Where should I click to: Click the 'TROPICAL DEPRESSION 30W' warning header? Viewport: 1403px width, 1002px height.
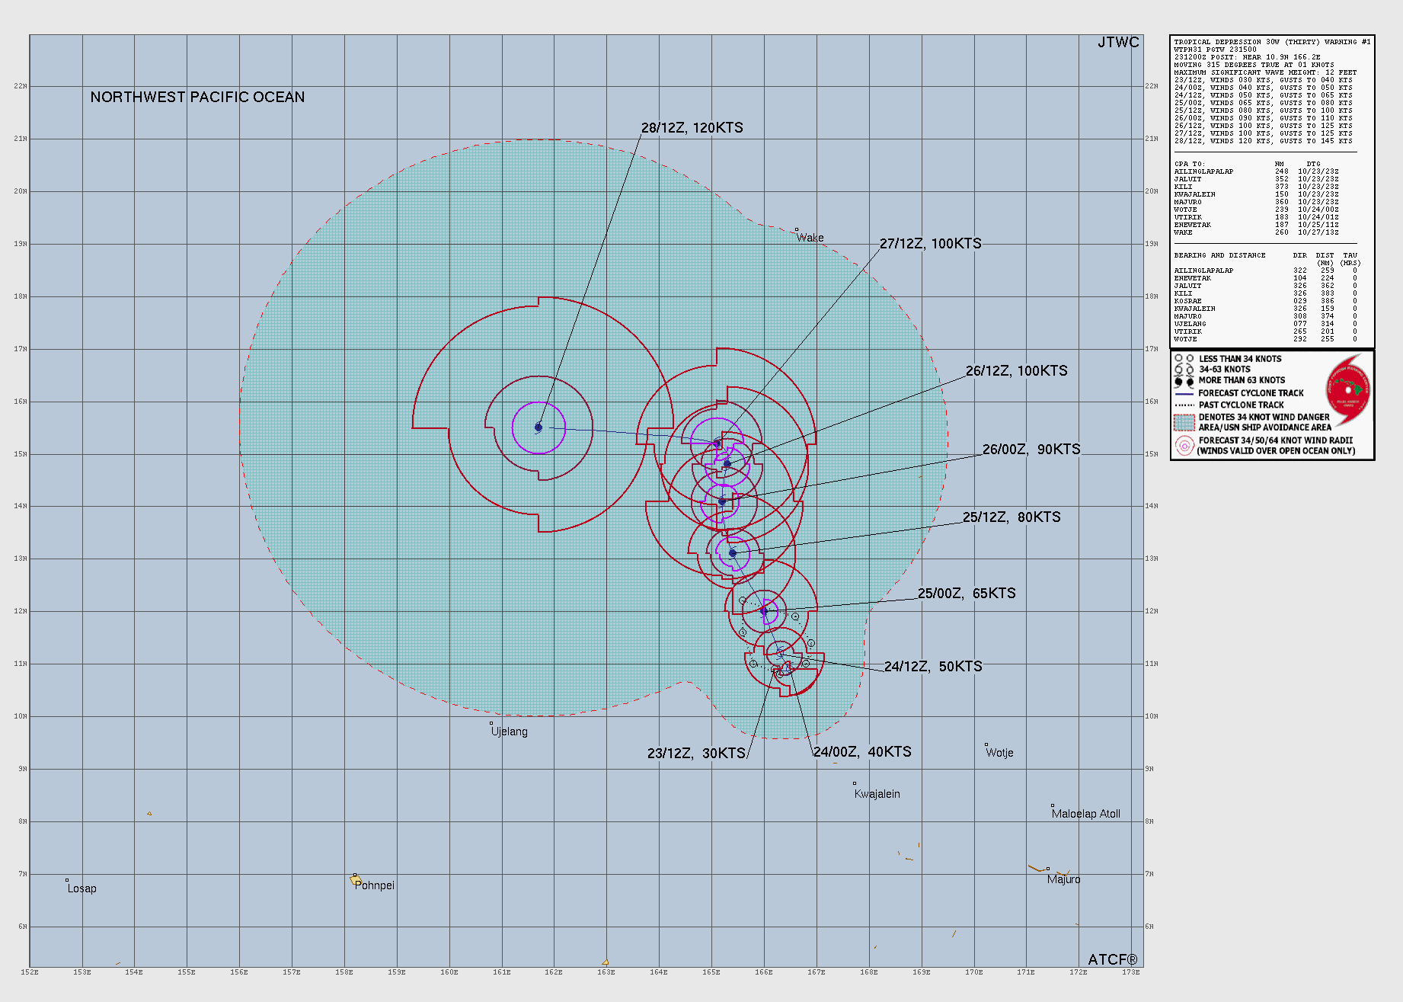[1272, 42]
